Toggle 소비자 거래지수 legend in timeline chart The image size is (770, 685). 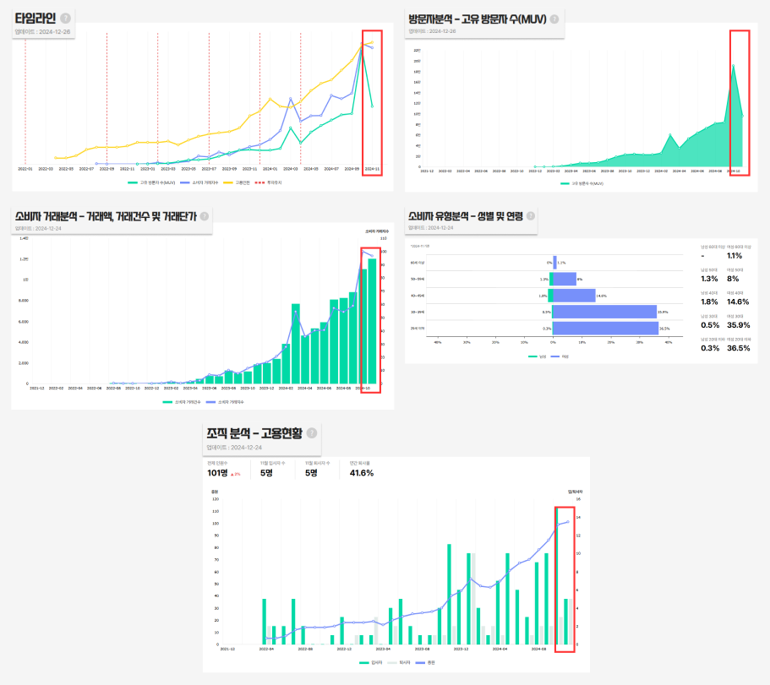pyautogui.click(x=199, y=182)
